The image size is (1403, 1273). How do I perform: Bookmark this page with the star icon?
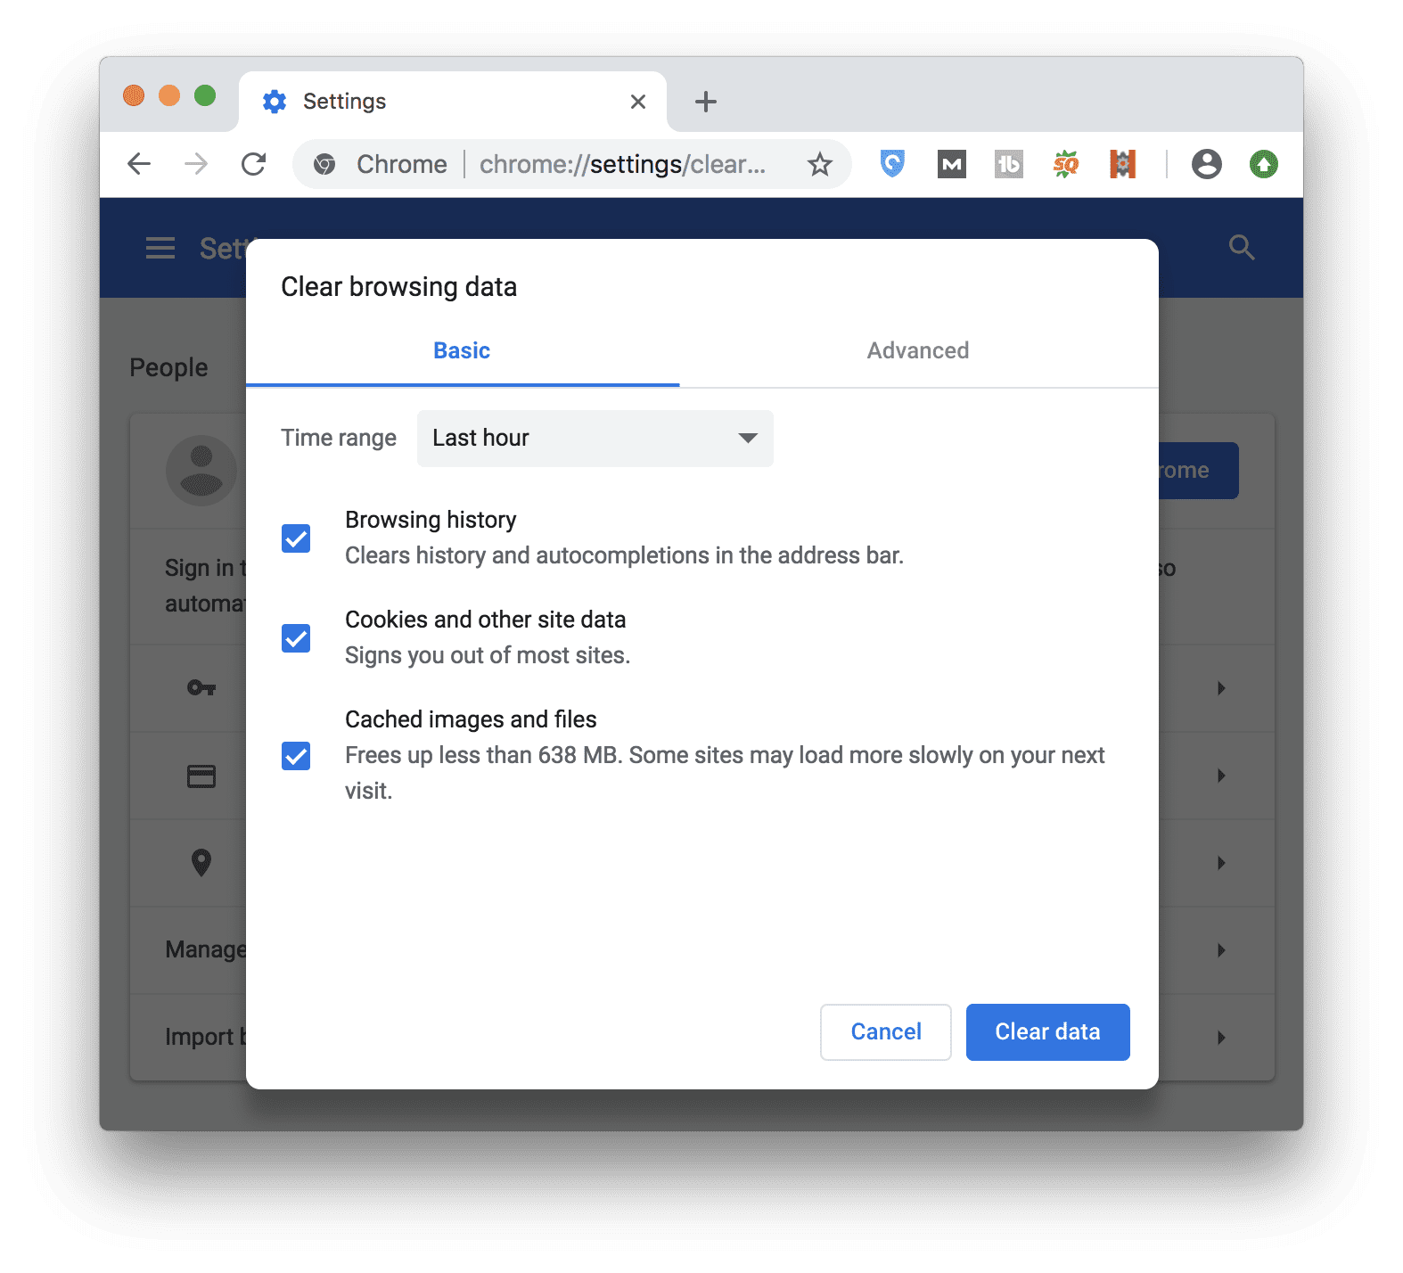(x=819, y=164)
